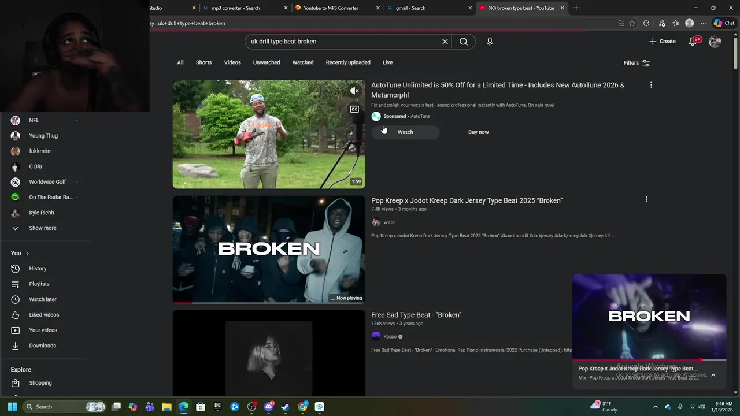Select the Shorts filter chip
740x416 pixels.
203,62
